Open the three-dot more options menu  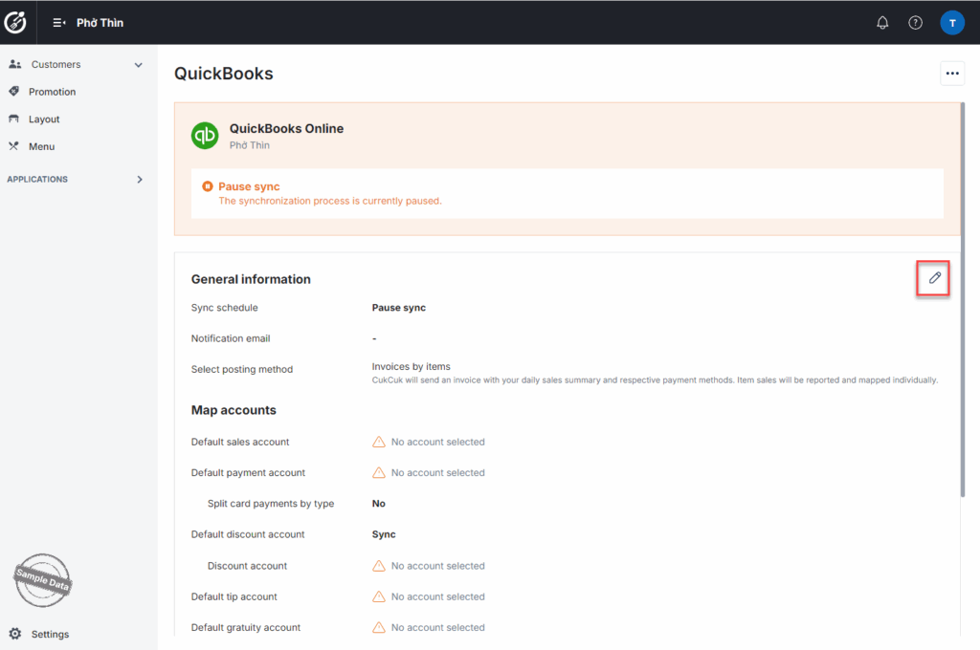[951, 74]
